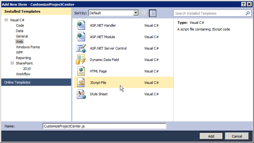This screenshot has height=143, width=254.
Task: Select the Visual C# root label
Action: [x=17, y=20]
